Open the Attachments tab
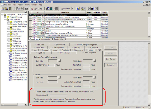This screenshot has width=151, height=109. [x=78, y=50]
